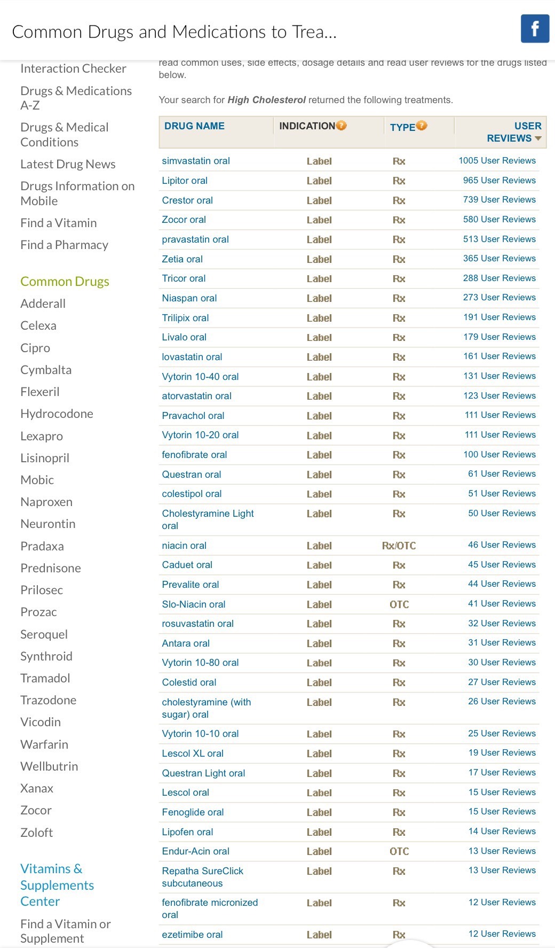This screenshot has width=555, height=948.
Task: Select Adderall from Common Drugs
Action: click(43, 304)
